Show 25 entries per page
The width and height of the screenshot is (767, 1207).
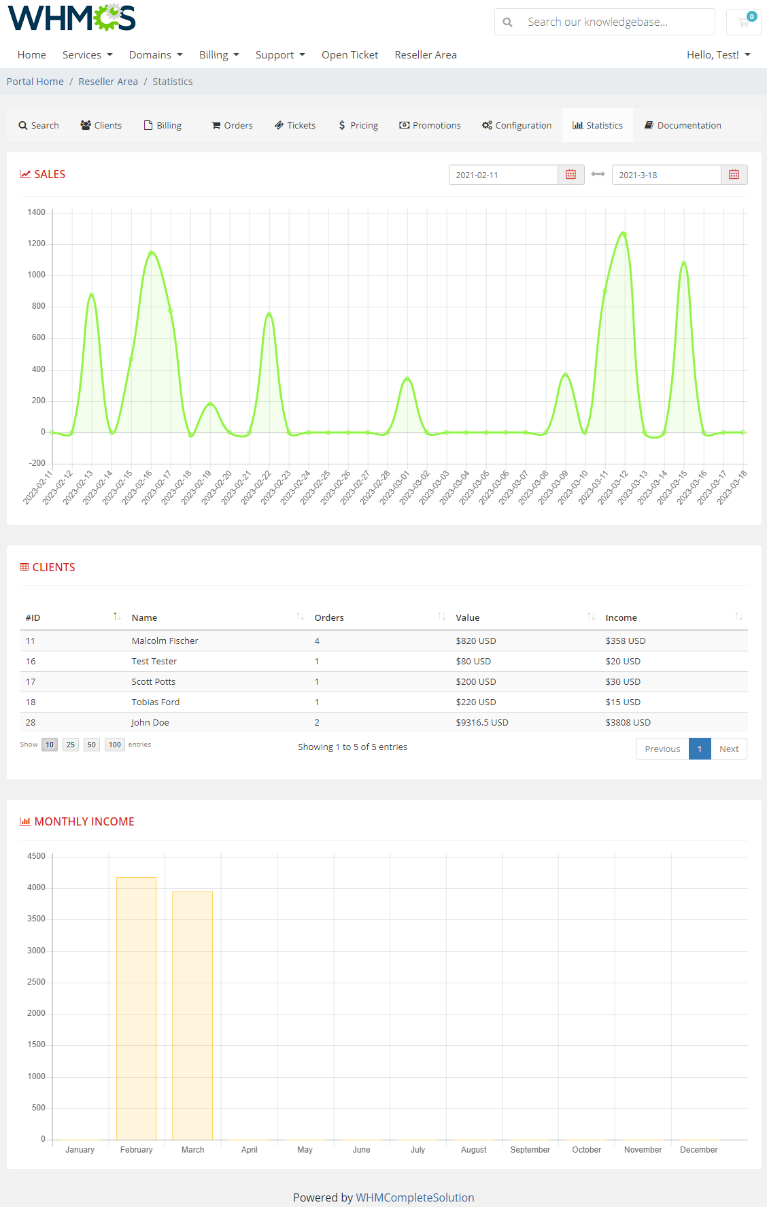click(x=71, y=745)
